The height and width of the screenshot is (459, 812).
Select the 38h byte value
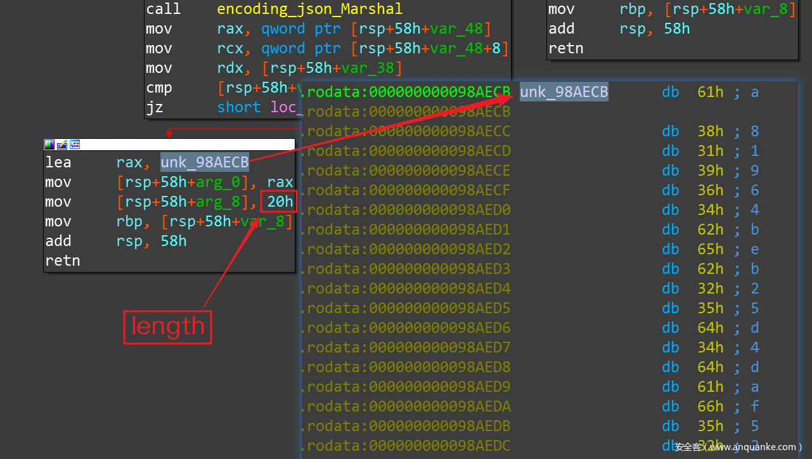pyautogui.click(x=711, y=131)
